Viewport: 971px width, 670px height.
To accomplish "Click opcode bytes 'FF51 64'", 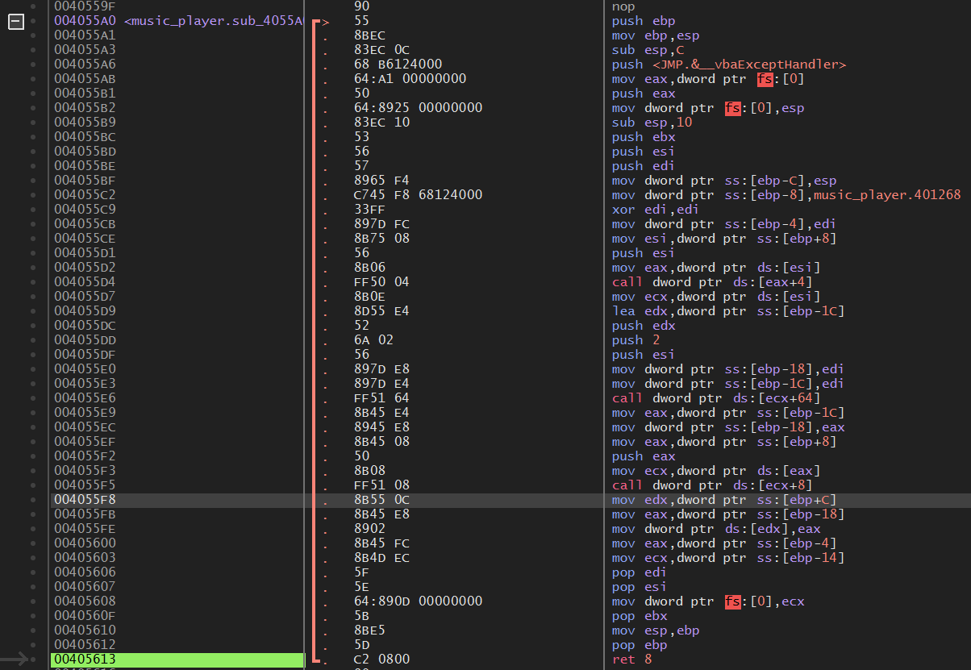I will (382, 398).
